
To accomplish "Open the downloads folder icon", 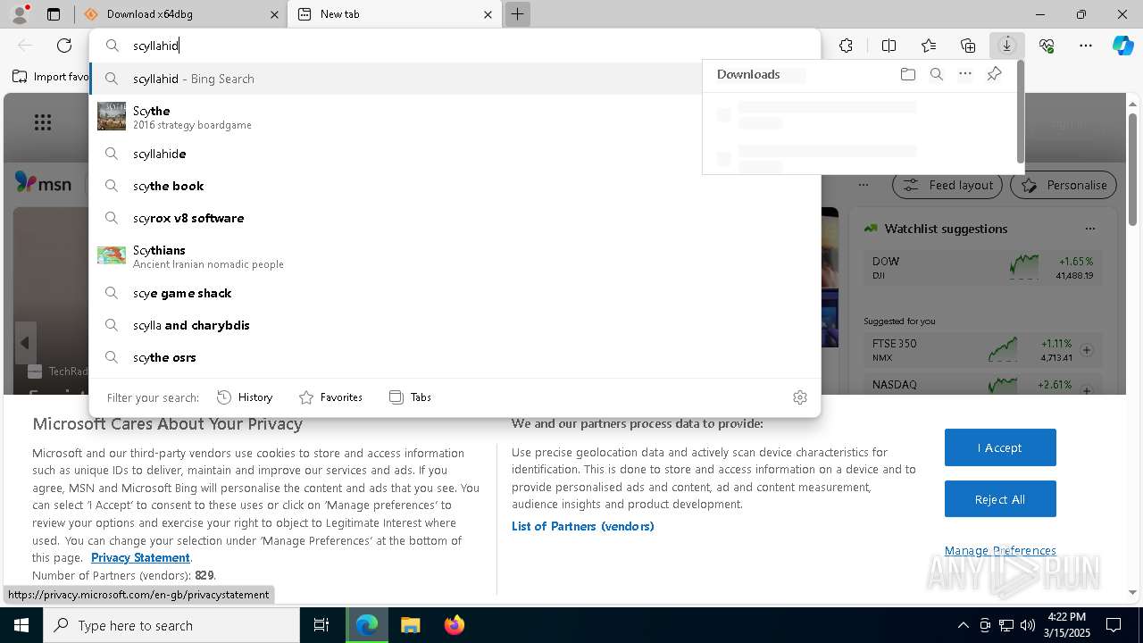I will (x=908, y=74).
